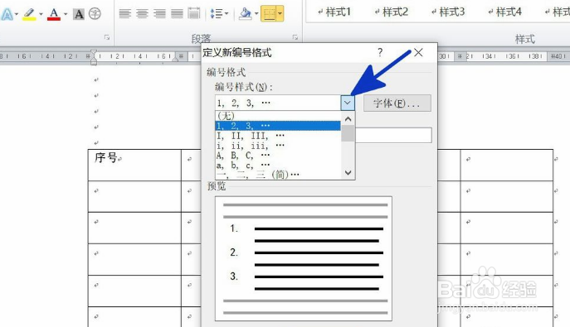Screen dimensions: 570x327
Task: Select the I, II, III, … numbering style
Action: 278,136
